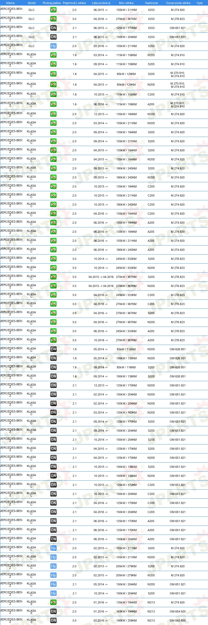This screenshot has height=625, width=208.
Task: Click production date '04.2015 -> 04.2016' in W205 row
Action: point(101,286)
